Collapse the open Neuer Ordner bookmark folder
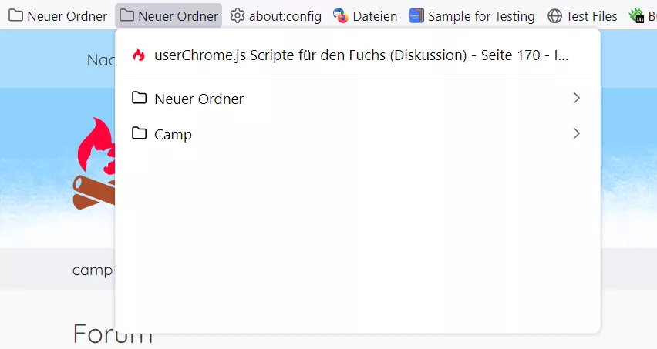657x349 pixels. click(x=168, y=16)
